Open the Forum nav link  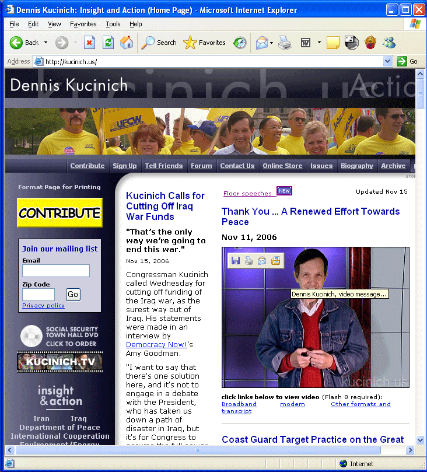tap(201, 166)
